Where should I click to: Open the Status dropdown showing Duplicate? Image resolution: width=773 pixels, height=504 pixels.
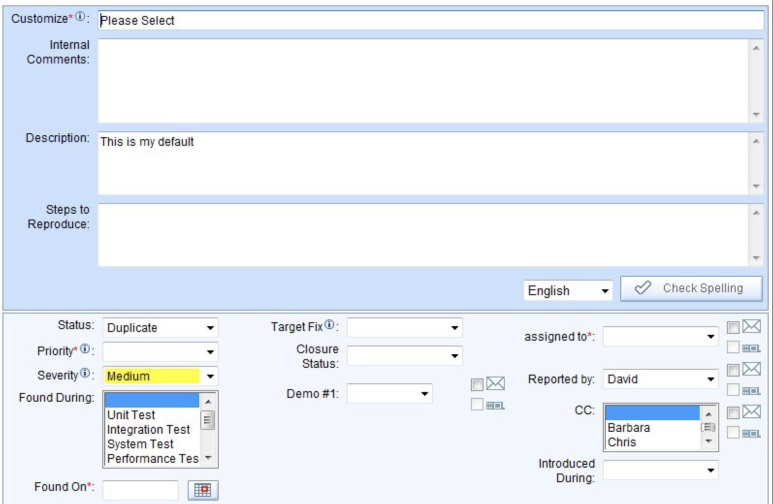pyautogui.click(x=160, y=328)
